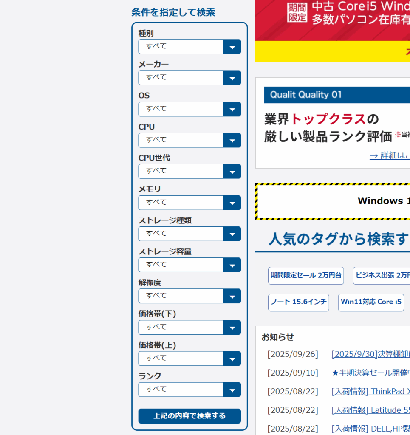Select the 期間限定セール 2万円台 tag

[x=306, y=276]
